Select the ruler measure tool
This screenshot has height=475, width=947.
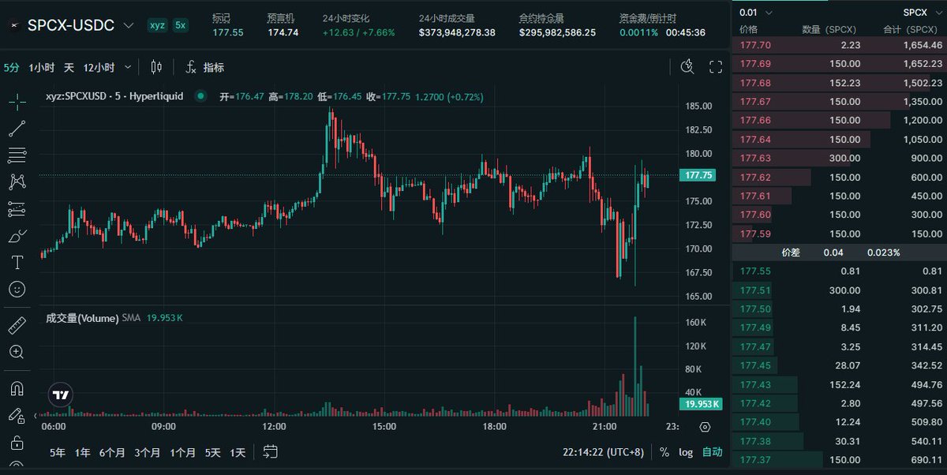[x=17, y=325]
